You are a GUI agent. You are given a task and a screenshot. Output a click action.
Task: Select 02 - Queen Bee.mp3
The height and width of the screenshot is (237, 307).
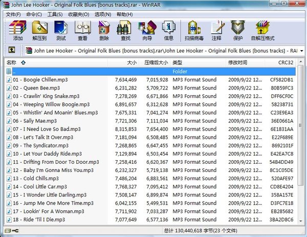click(x=36, y=88)
